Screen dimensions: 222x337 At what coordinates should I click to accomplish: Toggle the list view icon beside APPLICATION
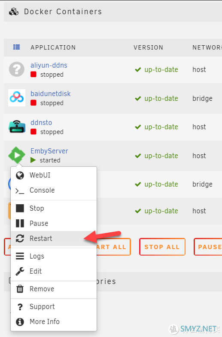pos(17,47)
